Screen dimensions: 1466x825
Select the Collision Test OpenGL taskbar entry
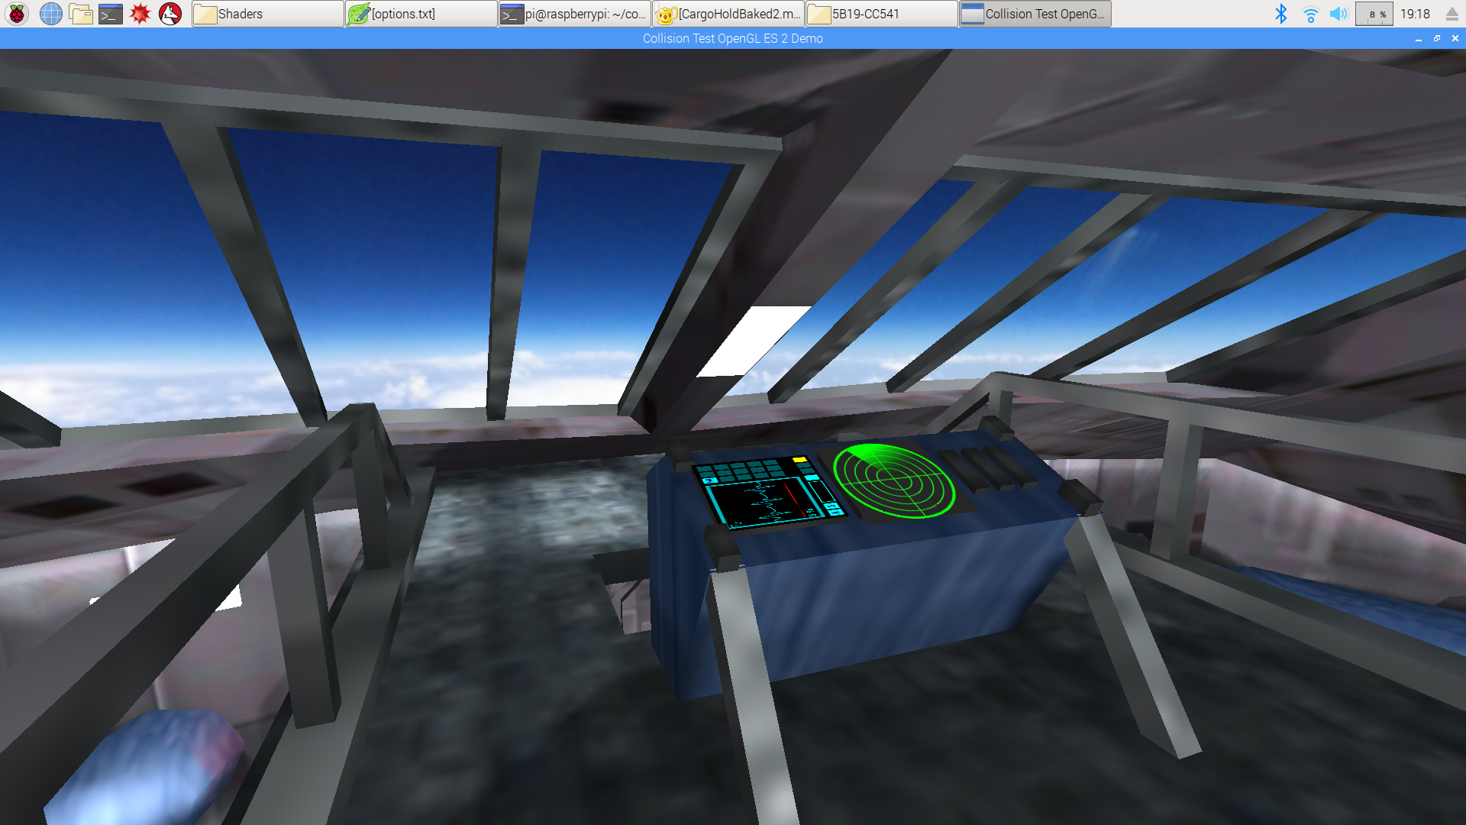click(1035, 14)
